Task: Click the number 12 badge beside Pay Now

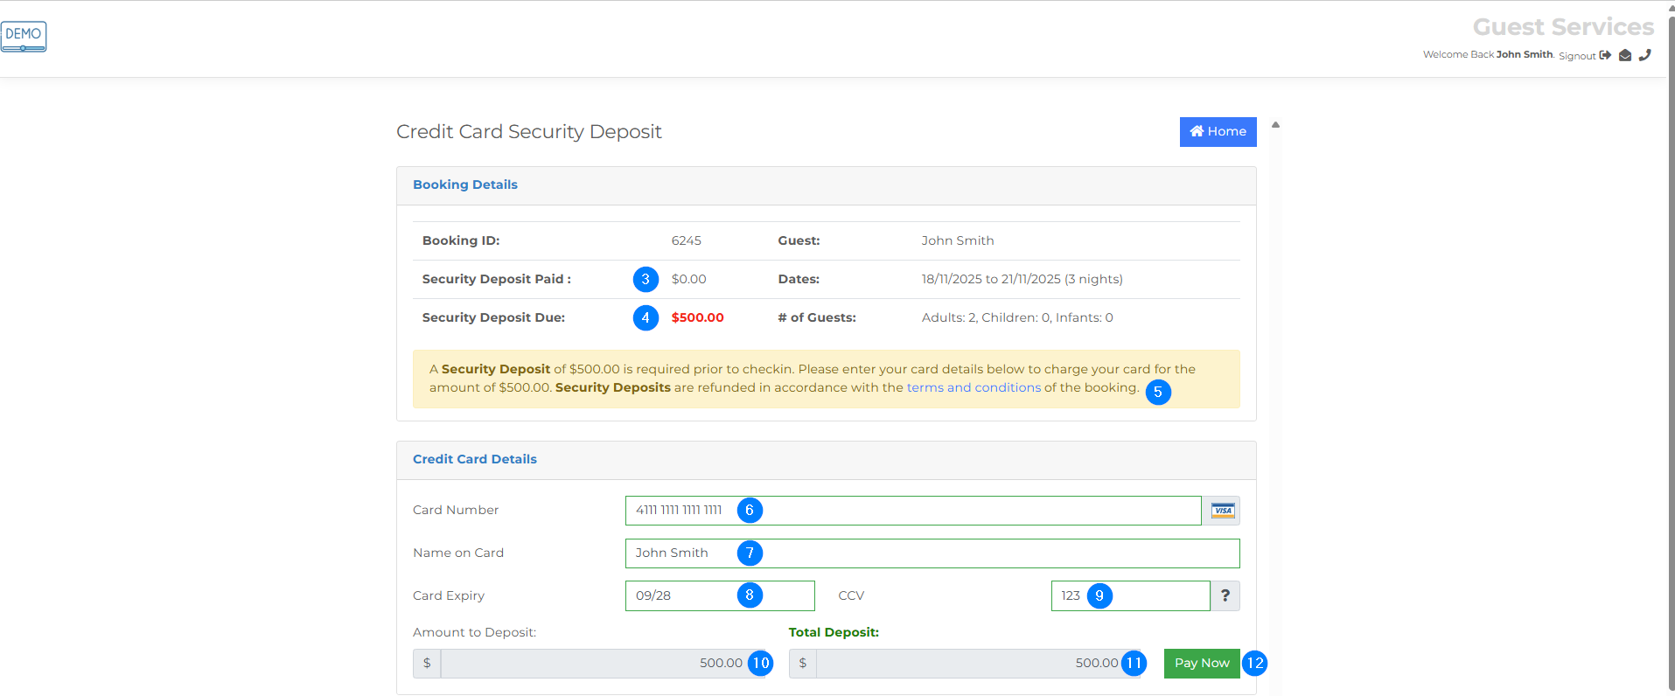Action: pyautogui.click(x=1255, y=664)
